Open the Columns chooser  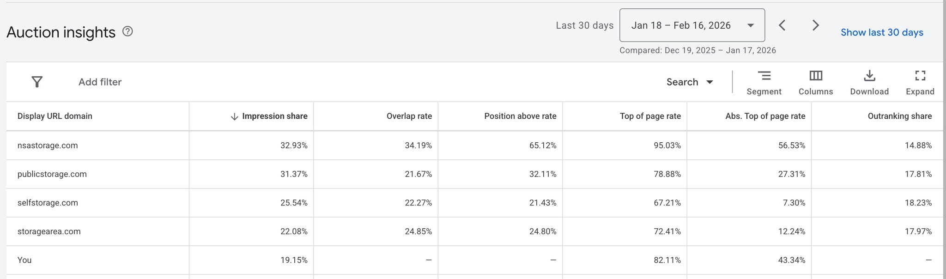(x=816, y=82)
